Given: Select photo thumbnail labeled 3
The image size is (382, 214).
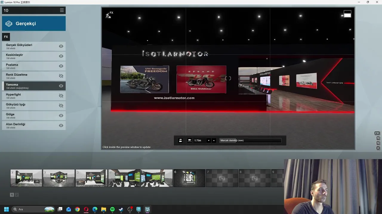Looking at the screenshot, I should [x=91, y=178].
